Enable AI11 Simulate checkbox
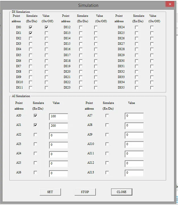The width and height of the screenshot is (178, 205). (x=107, y=154)
